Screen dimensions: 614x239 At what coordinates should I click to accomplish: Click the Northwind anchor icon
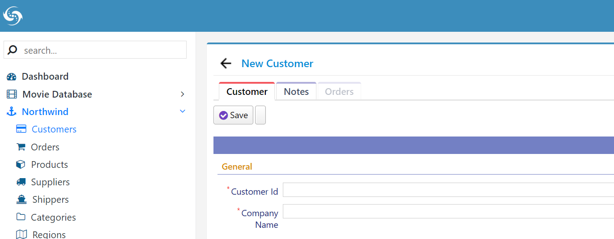(x=12, y=112)
